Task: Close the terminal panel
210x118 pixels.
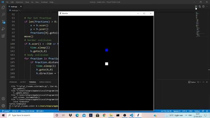Action: tap(207, 82)
